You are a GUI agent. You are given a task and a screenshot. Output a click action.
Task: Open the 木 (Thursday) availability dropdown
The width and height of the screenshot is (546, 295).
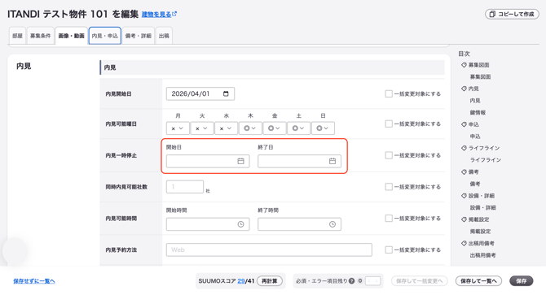pos(250,128)
